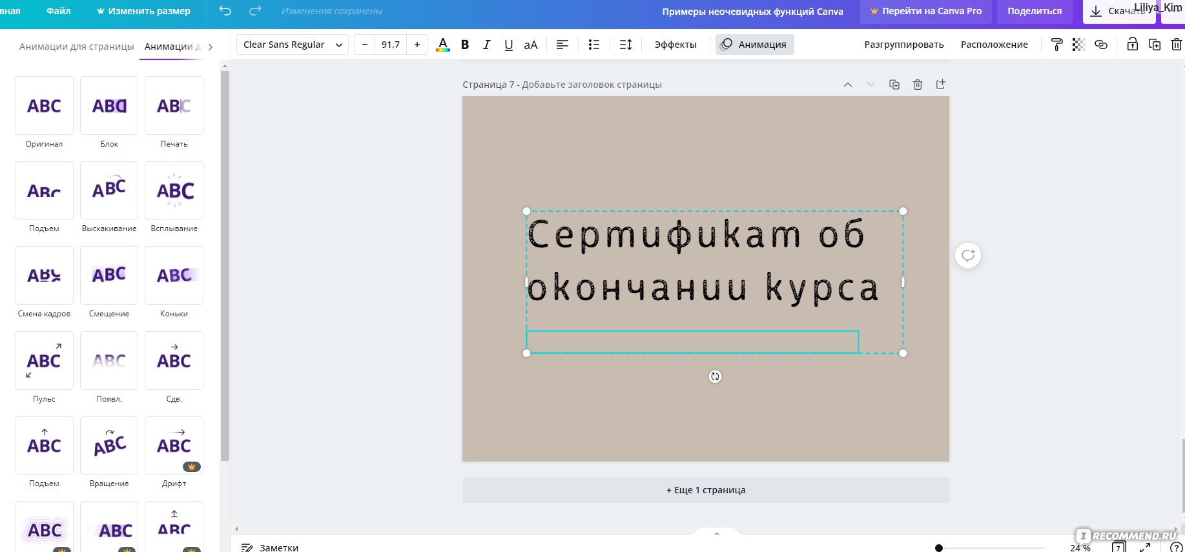The image size is (1185, 552).
Task: Toggle bulleted list
Action: pos(594,45)
